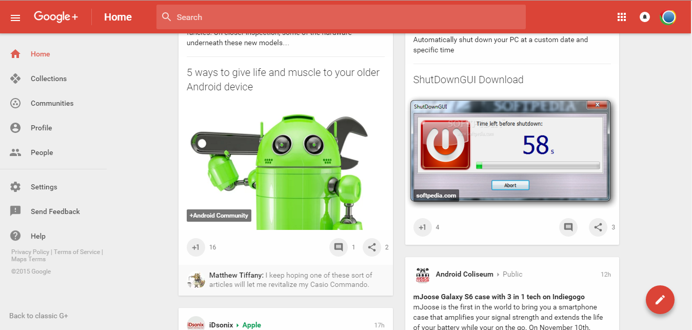Open the Maps Terms link
Image resolution: width=692 pixels, height=330 pixels.
28,259
